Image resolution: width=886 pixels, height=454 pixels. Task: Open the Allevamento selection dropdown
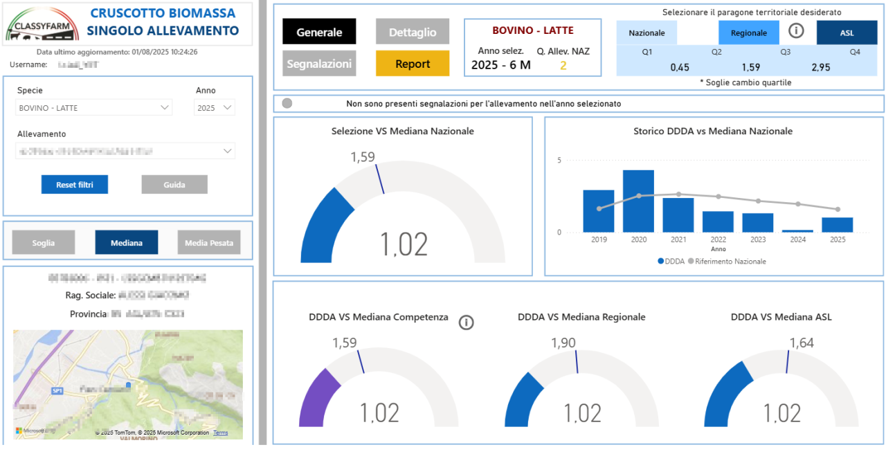click(126, 151)
